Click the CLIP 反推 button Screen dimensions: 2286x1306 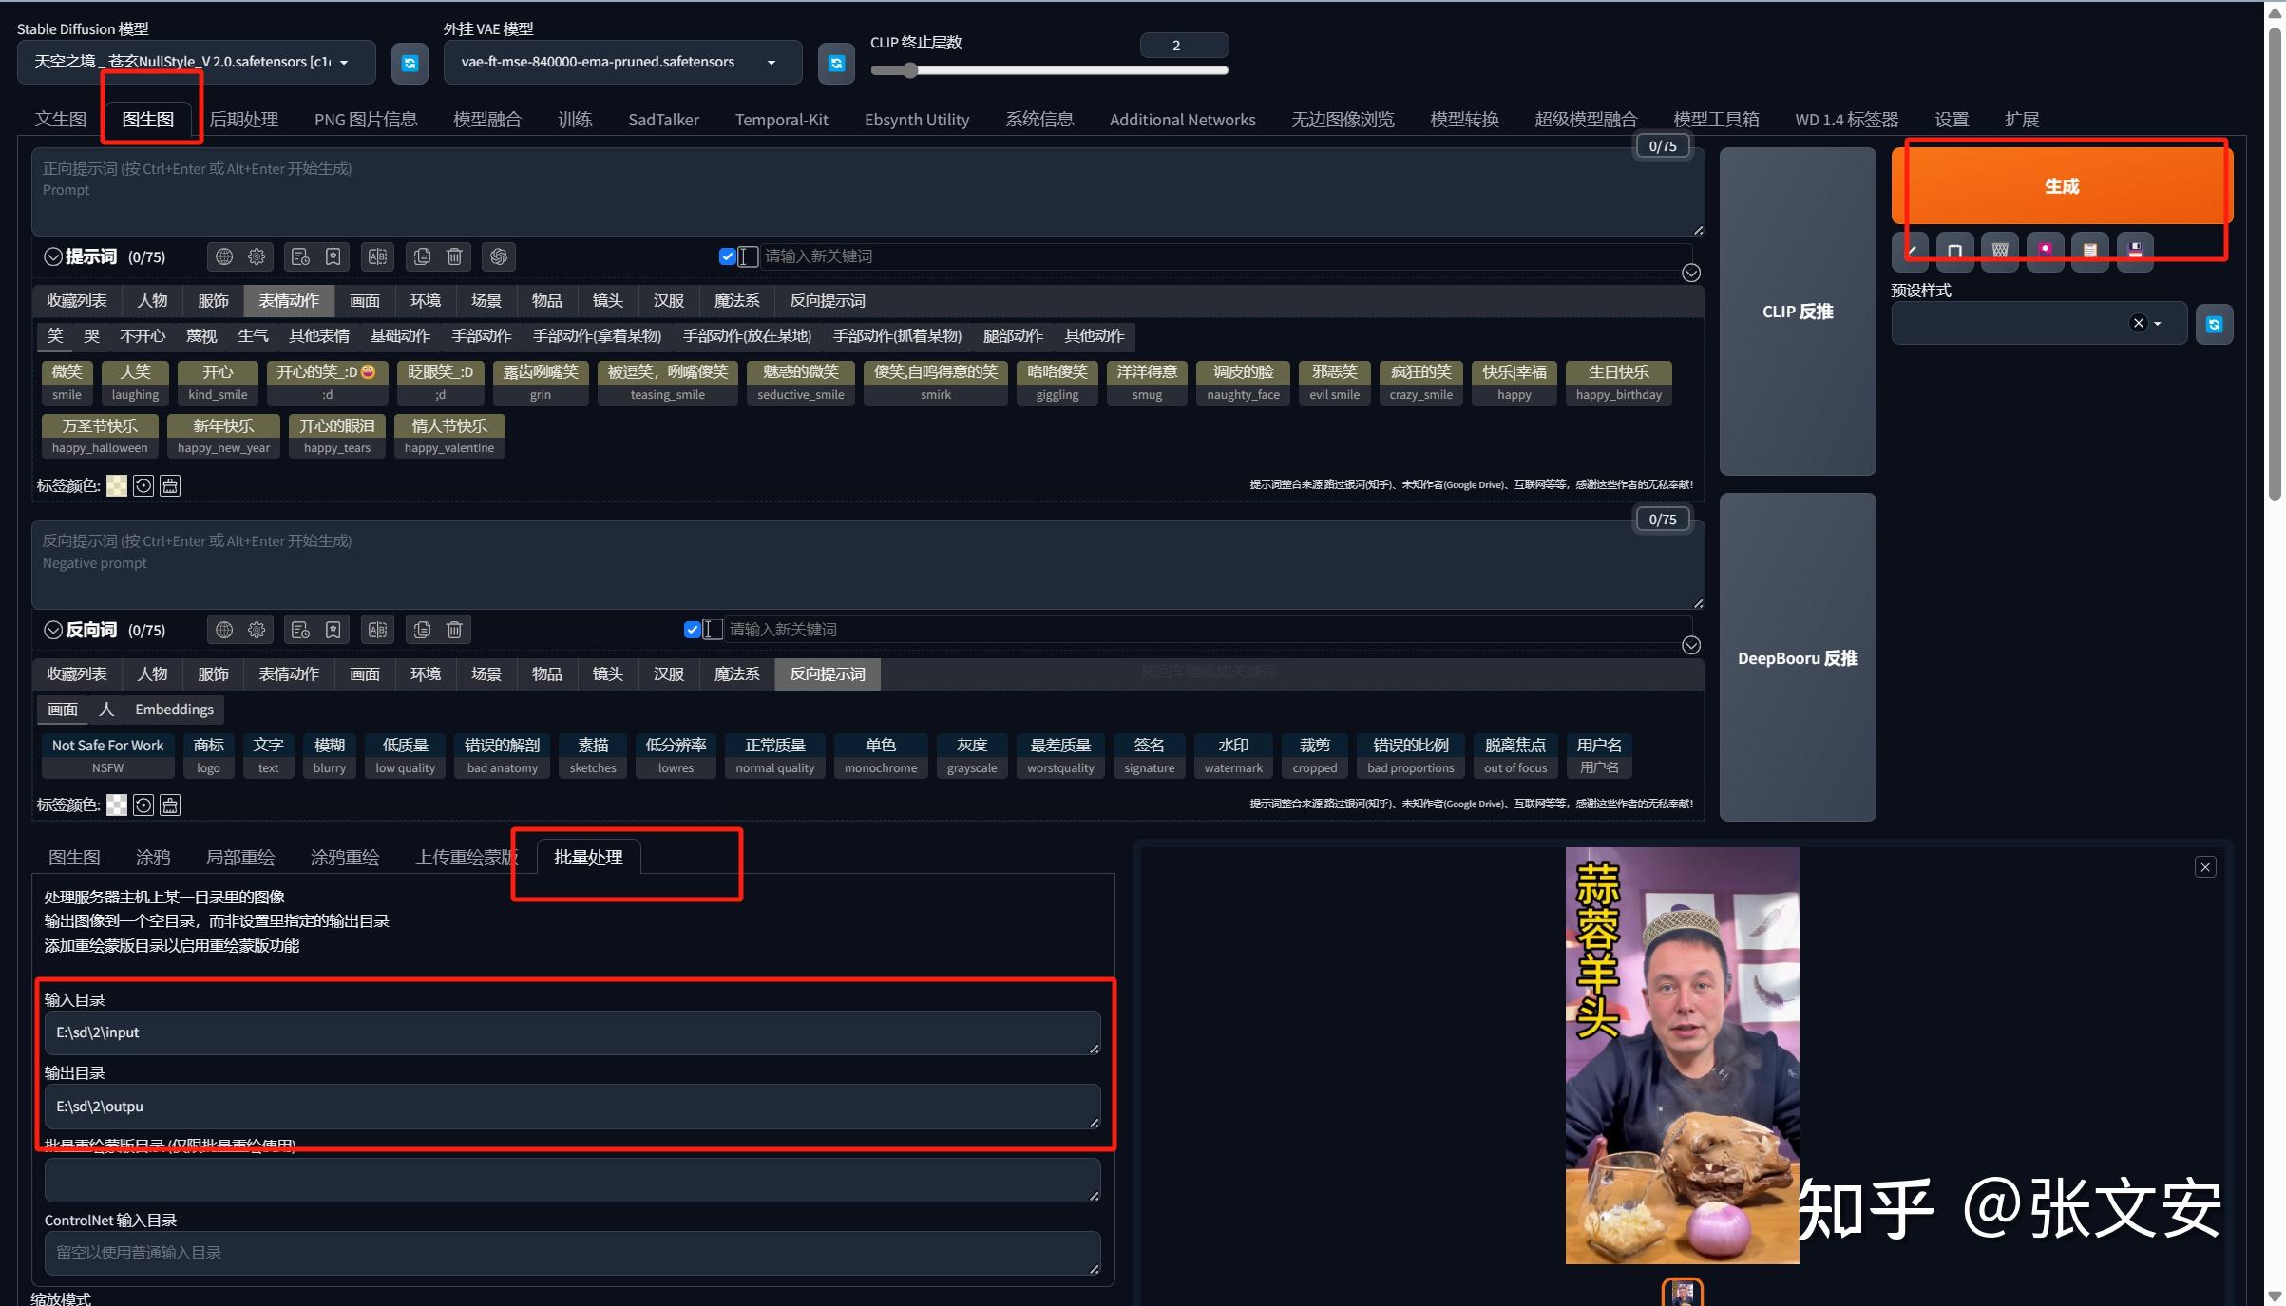click(x=1797, y=312)
